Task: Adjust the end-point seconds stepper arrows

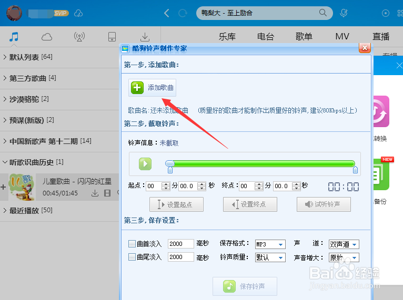Action: pos(296,186)
